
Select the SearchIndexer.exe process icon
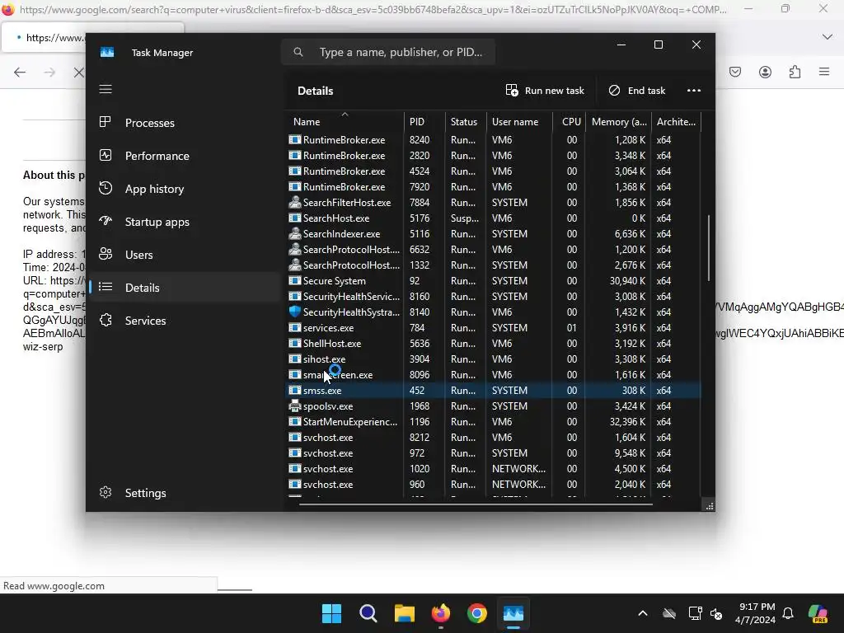(x=294, y=233)
